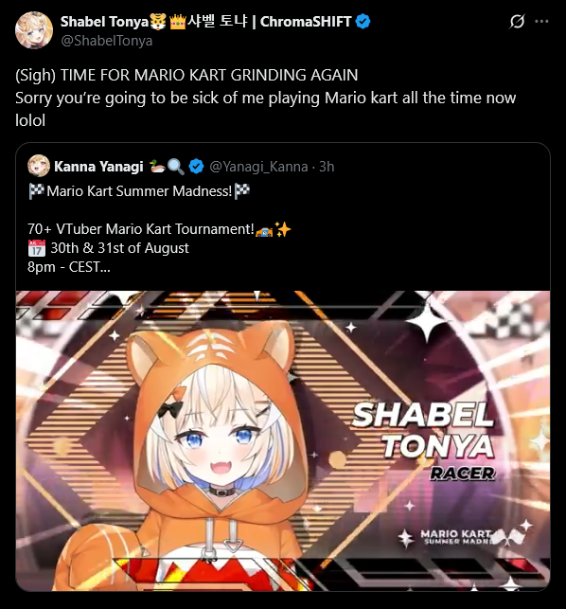
Task: Click the 3h timestamp on quoted tweet
Action: (x=327, y=167)
